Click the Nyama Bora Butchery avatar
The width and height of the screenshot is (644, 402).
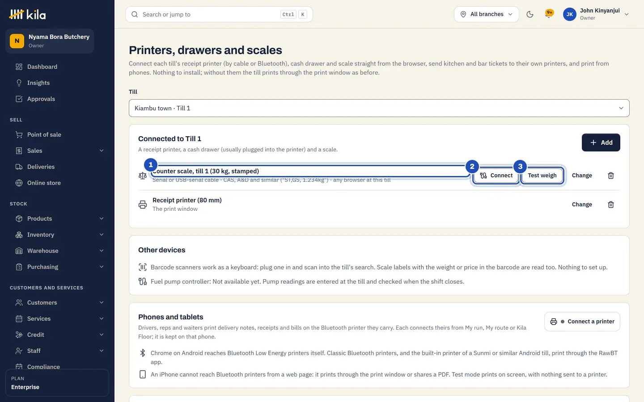pos(17,41)
